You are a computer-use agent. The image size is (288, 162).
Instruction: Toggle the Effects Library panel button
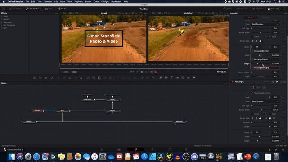tap(34, 9)
